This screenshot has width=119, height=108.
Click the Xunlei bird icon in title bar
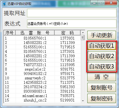[x=4, y=4]
